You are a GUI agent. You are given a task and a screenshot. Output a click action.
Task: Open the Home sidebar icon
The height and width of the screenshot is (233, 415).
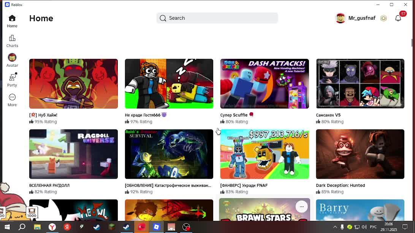(x=12, y=18)
